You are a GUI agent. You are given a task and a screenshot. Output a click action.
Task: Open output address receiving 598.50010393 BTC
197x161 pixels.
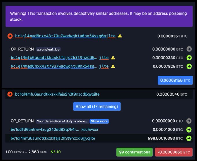(53, 138)
